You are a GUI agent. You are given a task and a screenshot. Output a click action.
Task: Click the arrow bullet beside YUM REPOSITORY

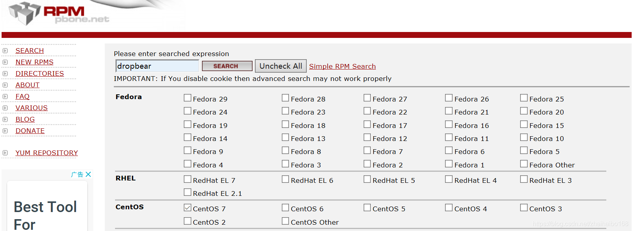point(5,153)
